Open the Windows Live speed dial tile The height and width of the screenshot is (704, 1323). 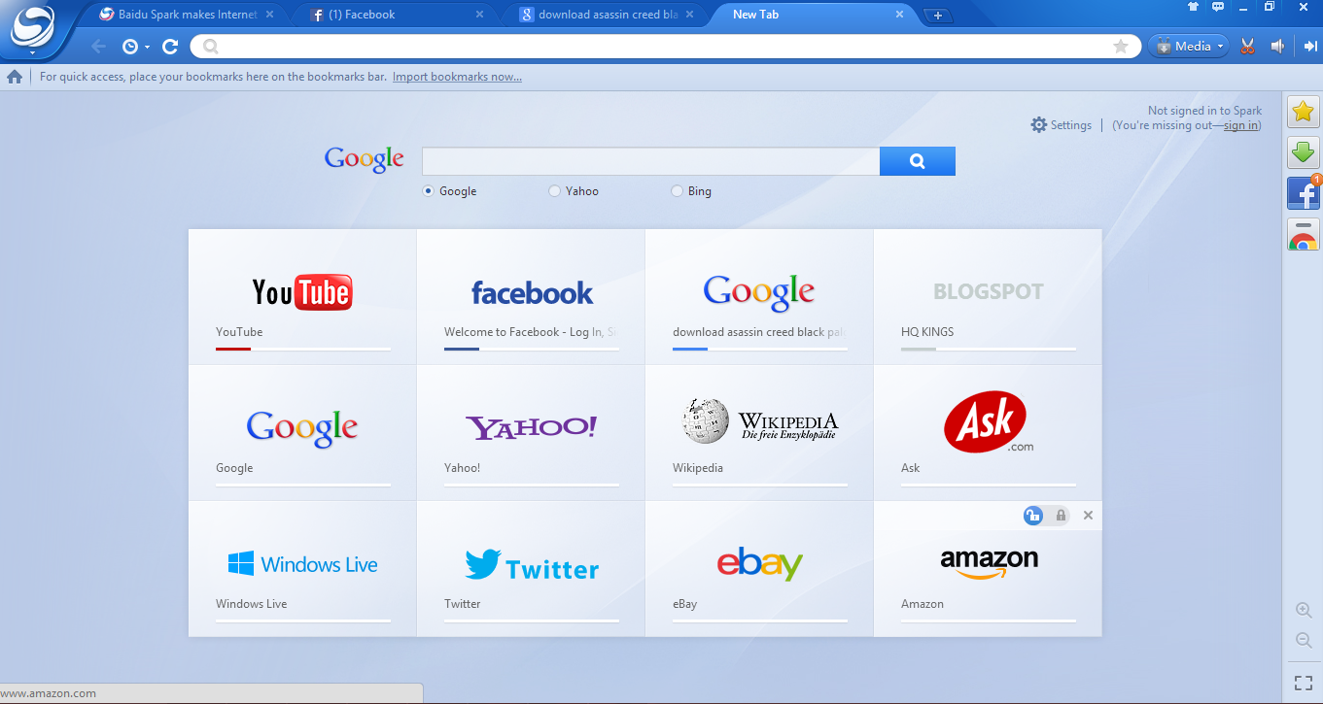click(x=302, y=569)
